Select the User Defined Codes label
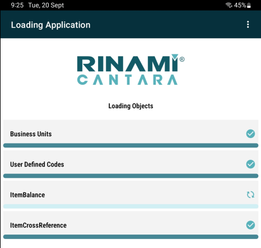 (37, 164)
